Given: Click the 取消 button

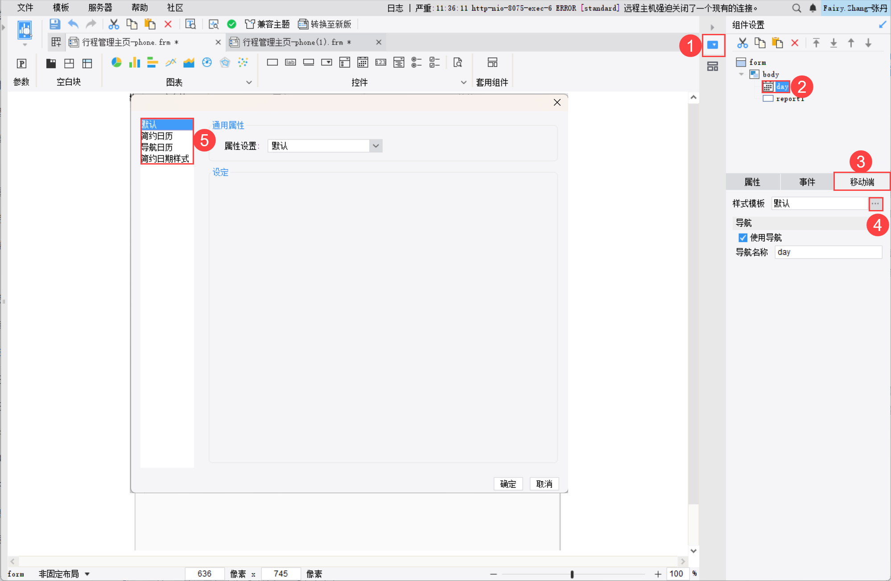Looking at the screenshot, I should click(x=544, y=484).
